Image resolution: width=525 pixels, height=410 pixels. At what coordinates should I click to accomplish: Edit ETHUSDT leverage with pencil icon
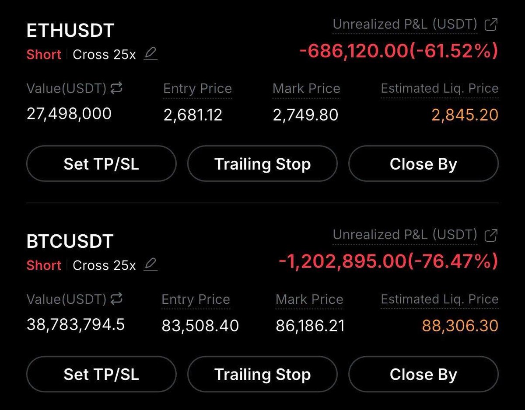(150, 54)
